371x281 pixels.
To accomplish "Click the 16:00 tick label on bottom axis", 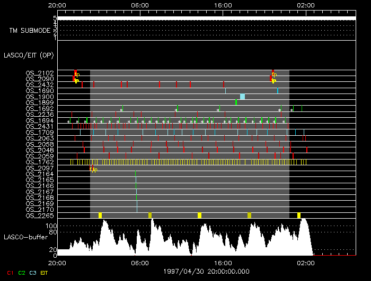I will coord(223,262).
